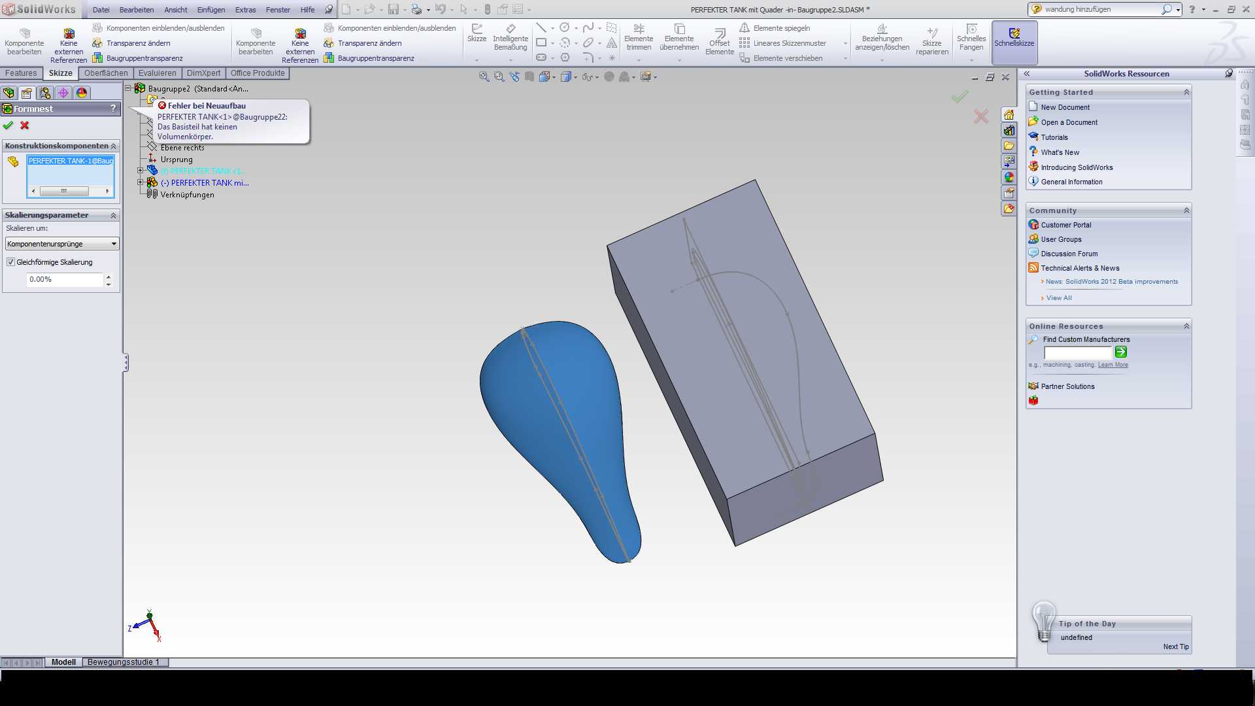Screen dimensions: 1255x706
Task: Switch to the Office Produkte tab
Action: click(x=258, y=73)
